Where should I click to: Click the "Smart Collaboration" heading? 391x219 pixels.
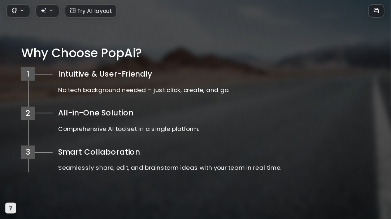click(99, 152)
